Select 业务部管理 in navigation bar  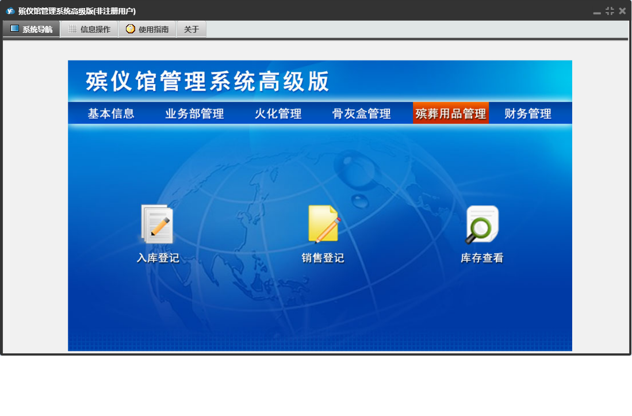(194, 114)
